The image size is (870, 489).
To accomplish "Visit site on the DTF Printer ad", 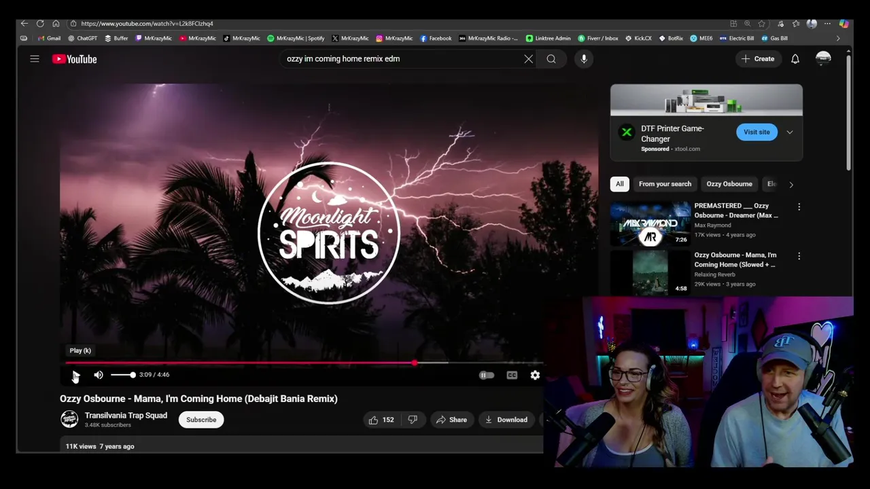I will (x=756, y=132).
